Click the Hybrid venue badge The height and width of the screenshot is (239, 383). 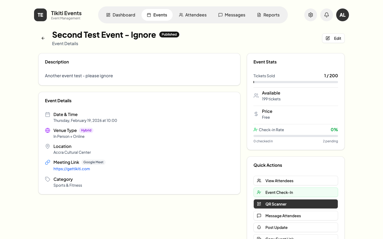coord(86,130)
